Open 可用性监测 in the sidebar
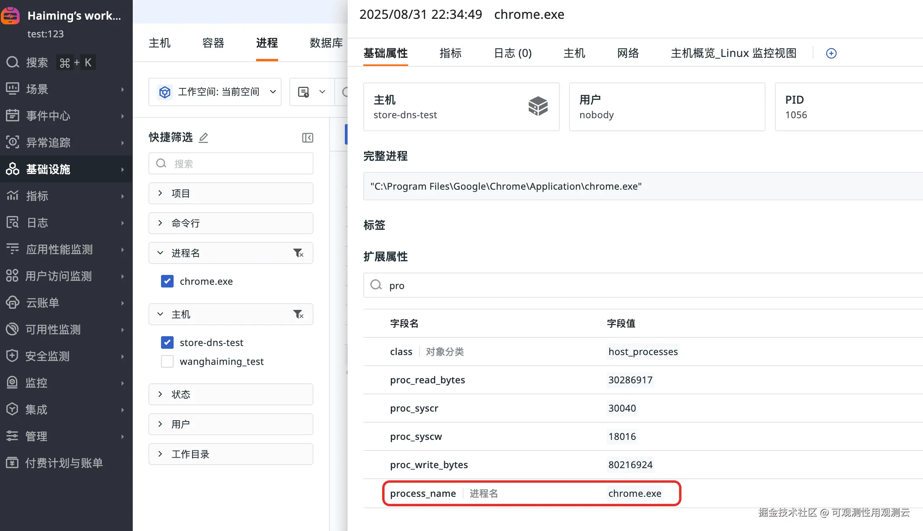Screen dimensions: 923x531 pyautogui.click(x=66, y=330)
